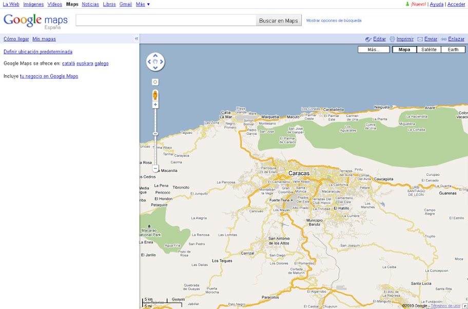Click San Antonio de los Altos label
Image resolution: width=468 pixels, height=309 pixels.
click(279, 241)
